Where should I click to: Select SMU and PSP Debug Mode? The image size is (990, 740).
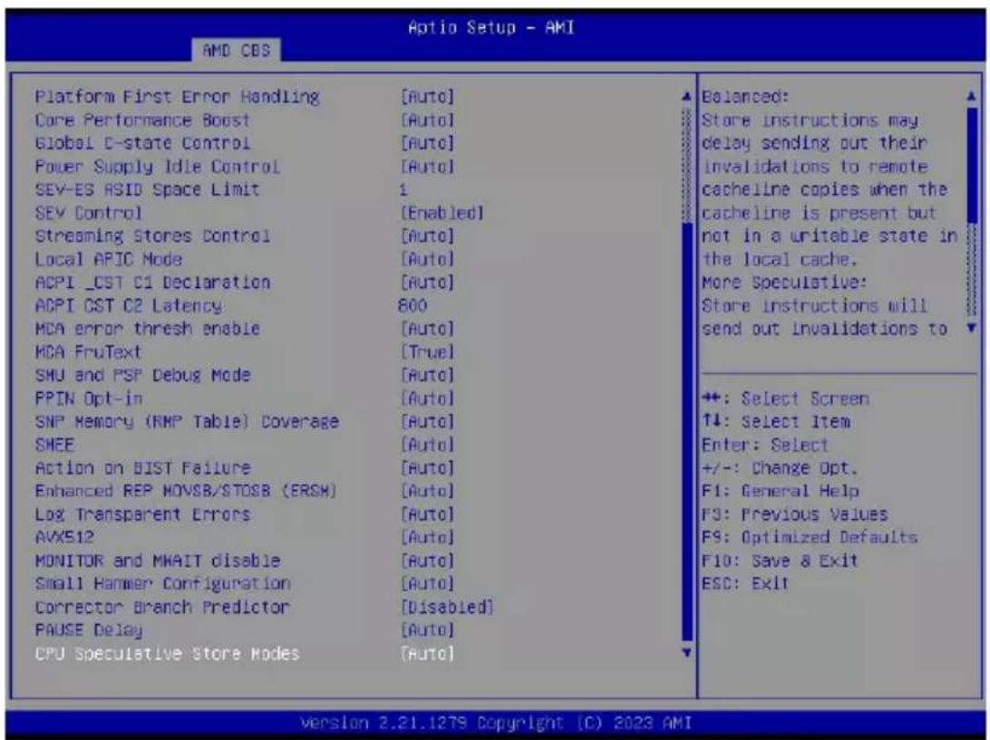(245, 375)
